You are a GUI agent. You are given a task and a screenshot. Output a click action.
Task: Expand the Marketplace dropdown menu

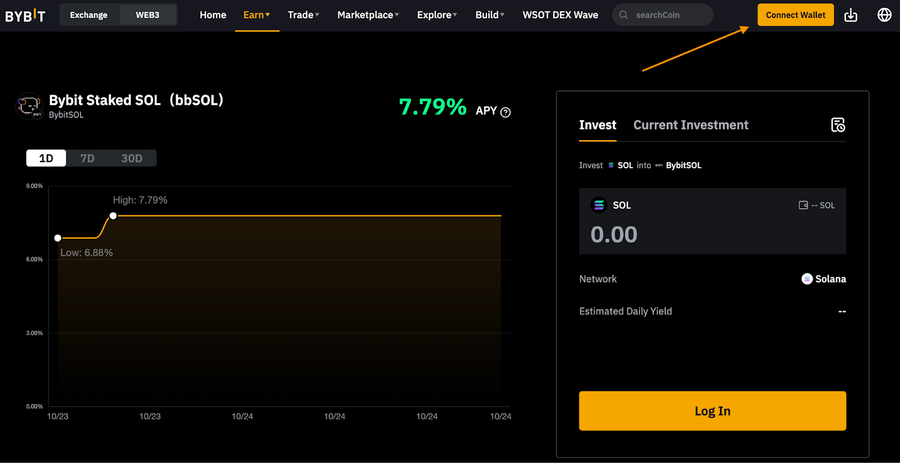368,15
